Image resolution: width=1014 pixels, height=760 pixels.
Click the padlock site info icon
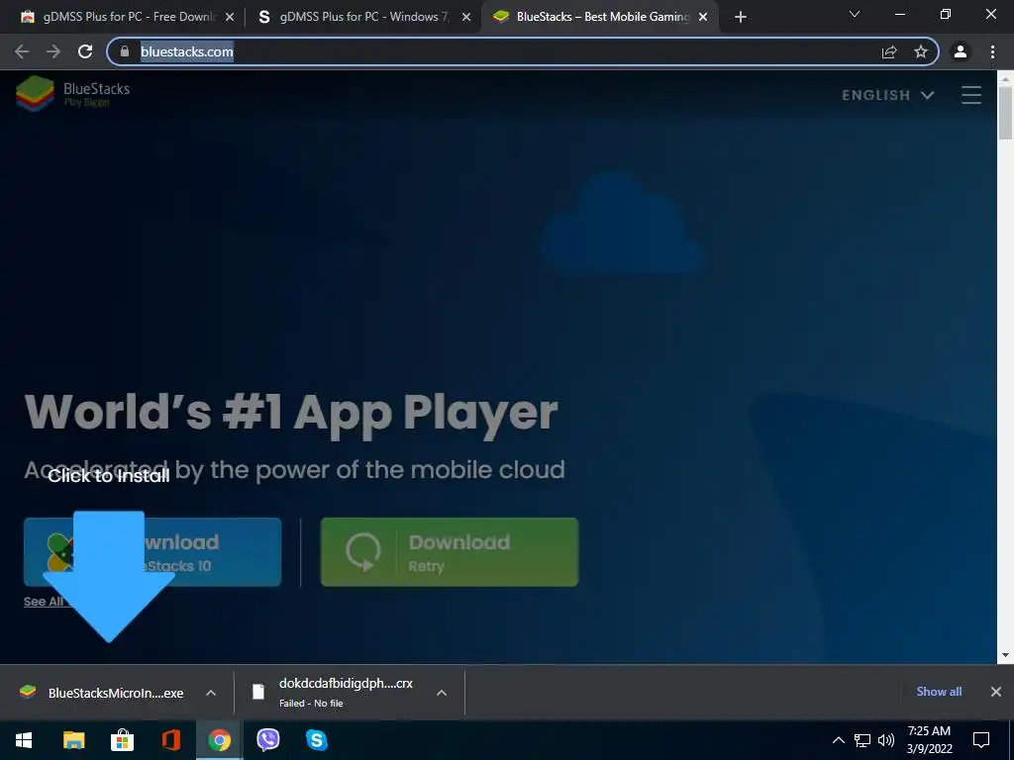tap(125, 51)
